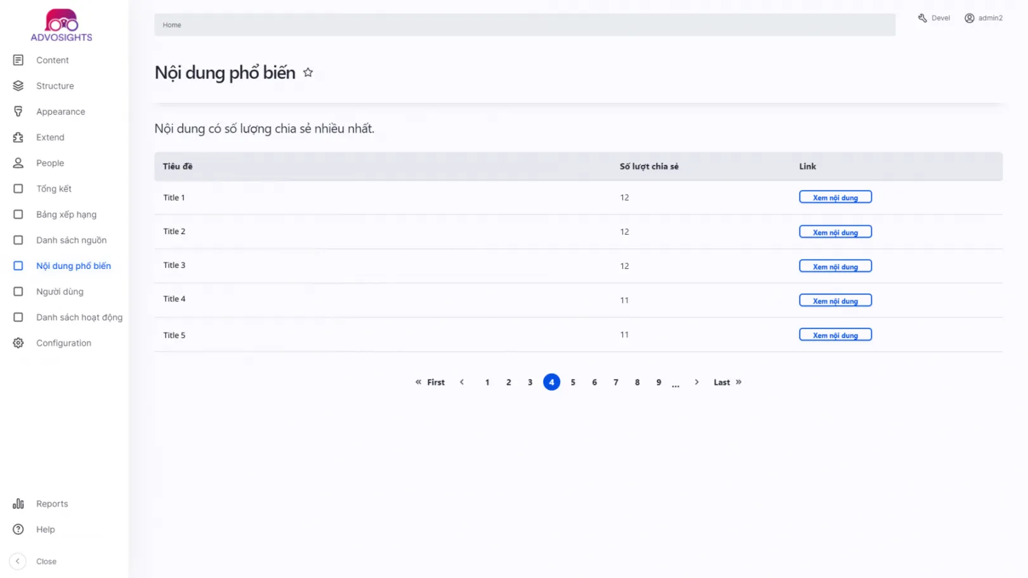The image size is (1028, 578).
Task: Star the page as a favorite
Action: 308,72
